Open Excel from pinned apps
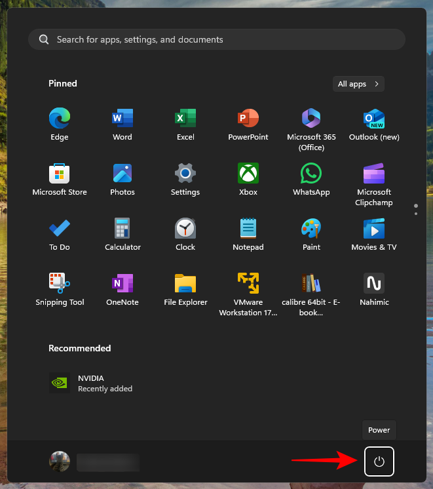The width and height of the screenshot is (433, 489). 185,119
